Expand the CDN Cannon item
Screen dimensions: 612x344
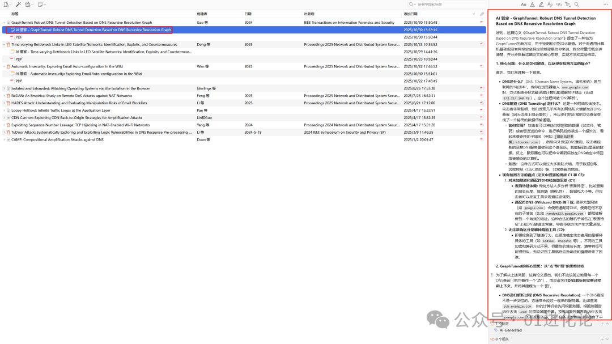5,118
